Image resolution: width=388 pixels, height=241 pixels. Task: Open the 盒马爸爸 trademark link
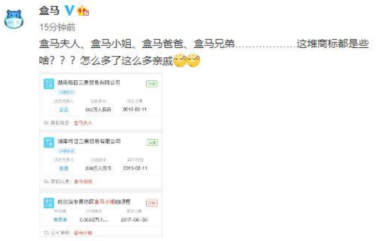click(x=83, y=182)
